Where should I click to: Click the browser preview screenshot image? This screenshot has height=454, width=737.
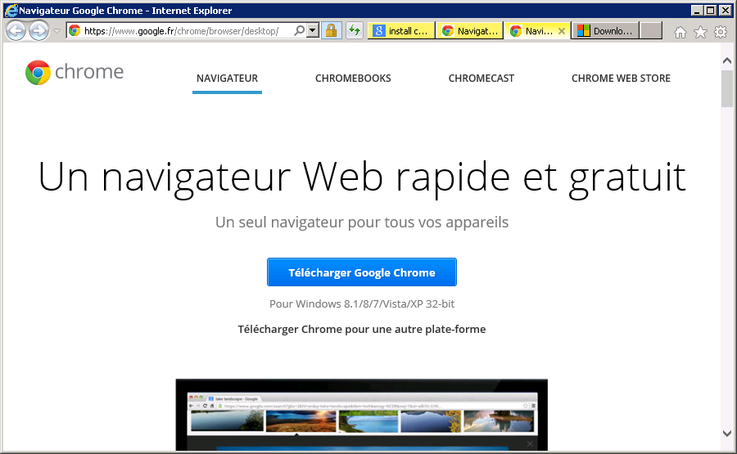point(362,415)
